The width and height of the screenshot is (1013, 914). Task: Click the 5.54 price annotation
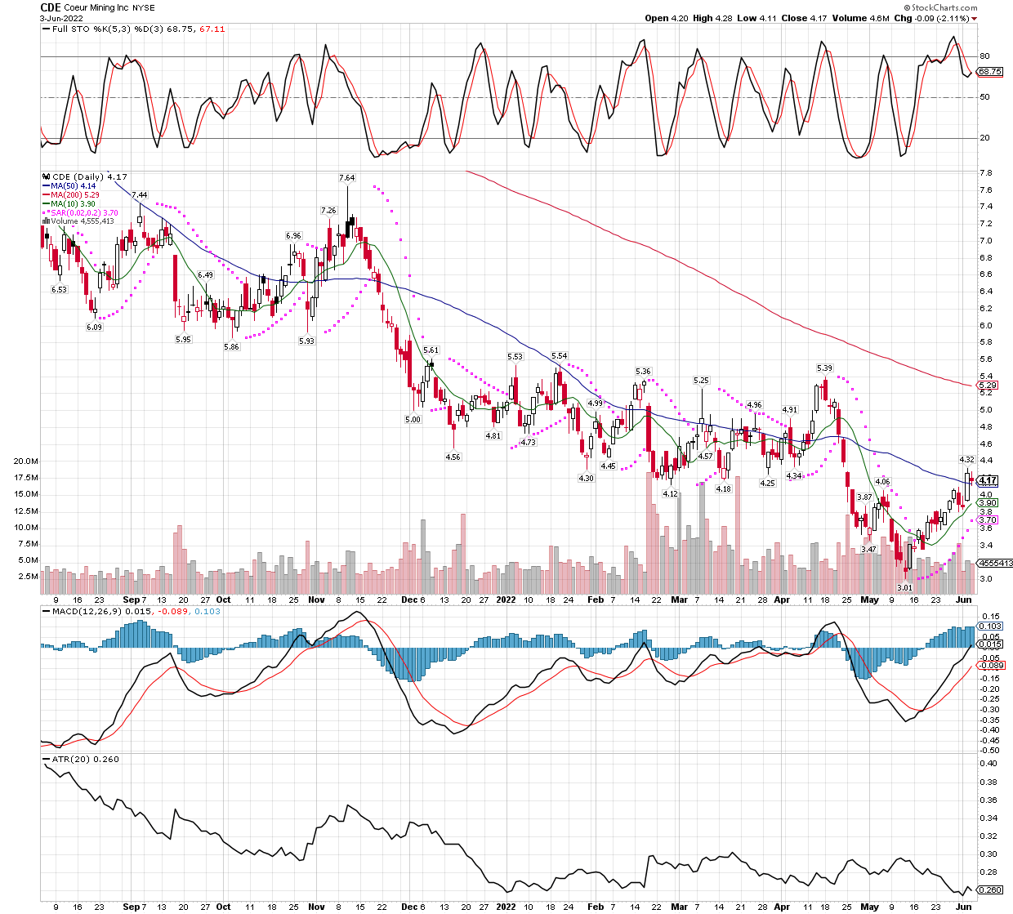559,355
